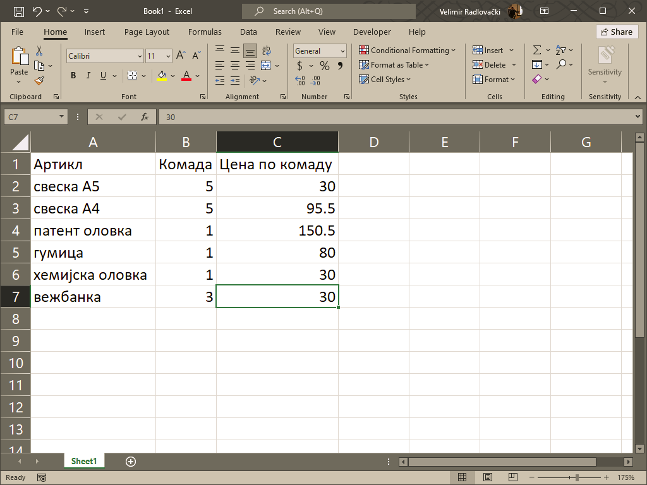
Task: Click the insert function fx icon
Action: [x=145, y=117]
